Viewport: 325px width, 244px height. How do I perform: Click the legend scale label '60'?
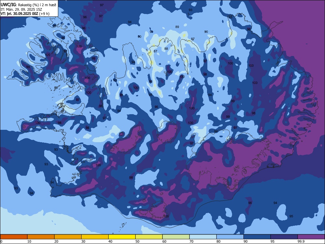coord(164,241)
